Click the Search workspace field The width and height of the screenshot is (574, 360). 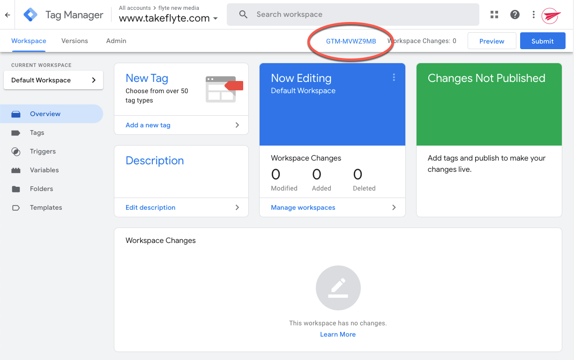click(352, 15)
